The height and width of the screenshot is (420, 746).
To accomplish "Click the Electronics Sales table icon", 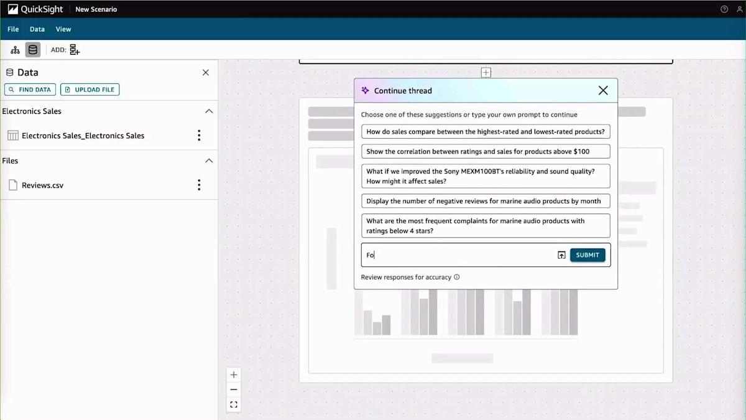I will click(x=12, y=136).
